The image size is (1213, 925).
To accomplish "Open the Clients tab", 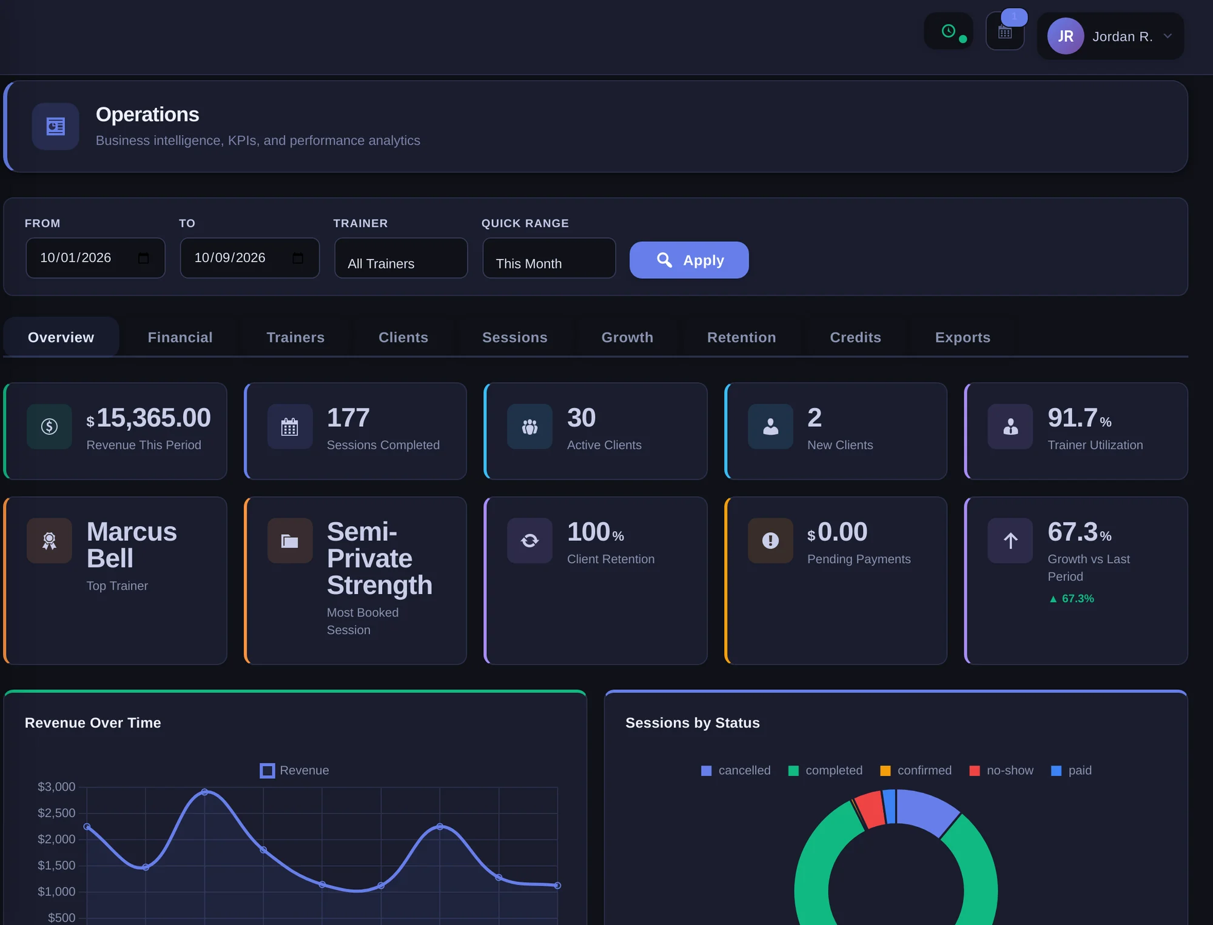I will [403, 337].
